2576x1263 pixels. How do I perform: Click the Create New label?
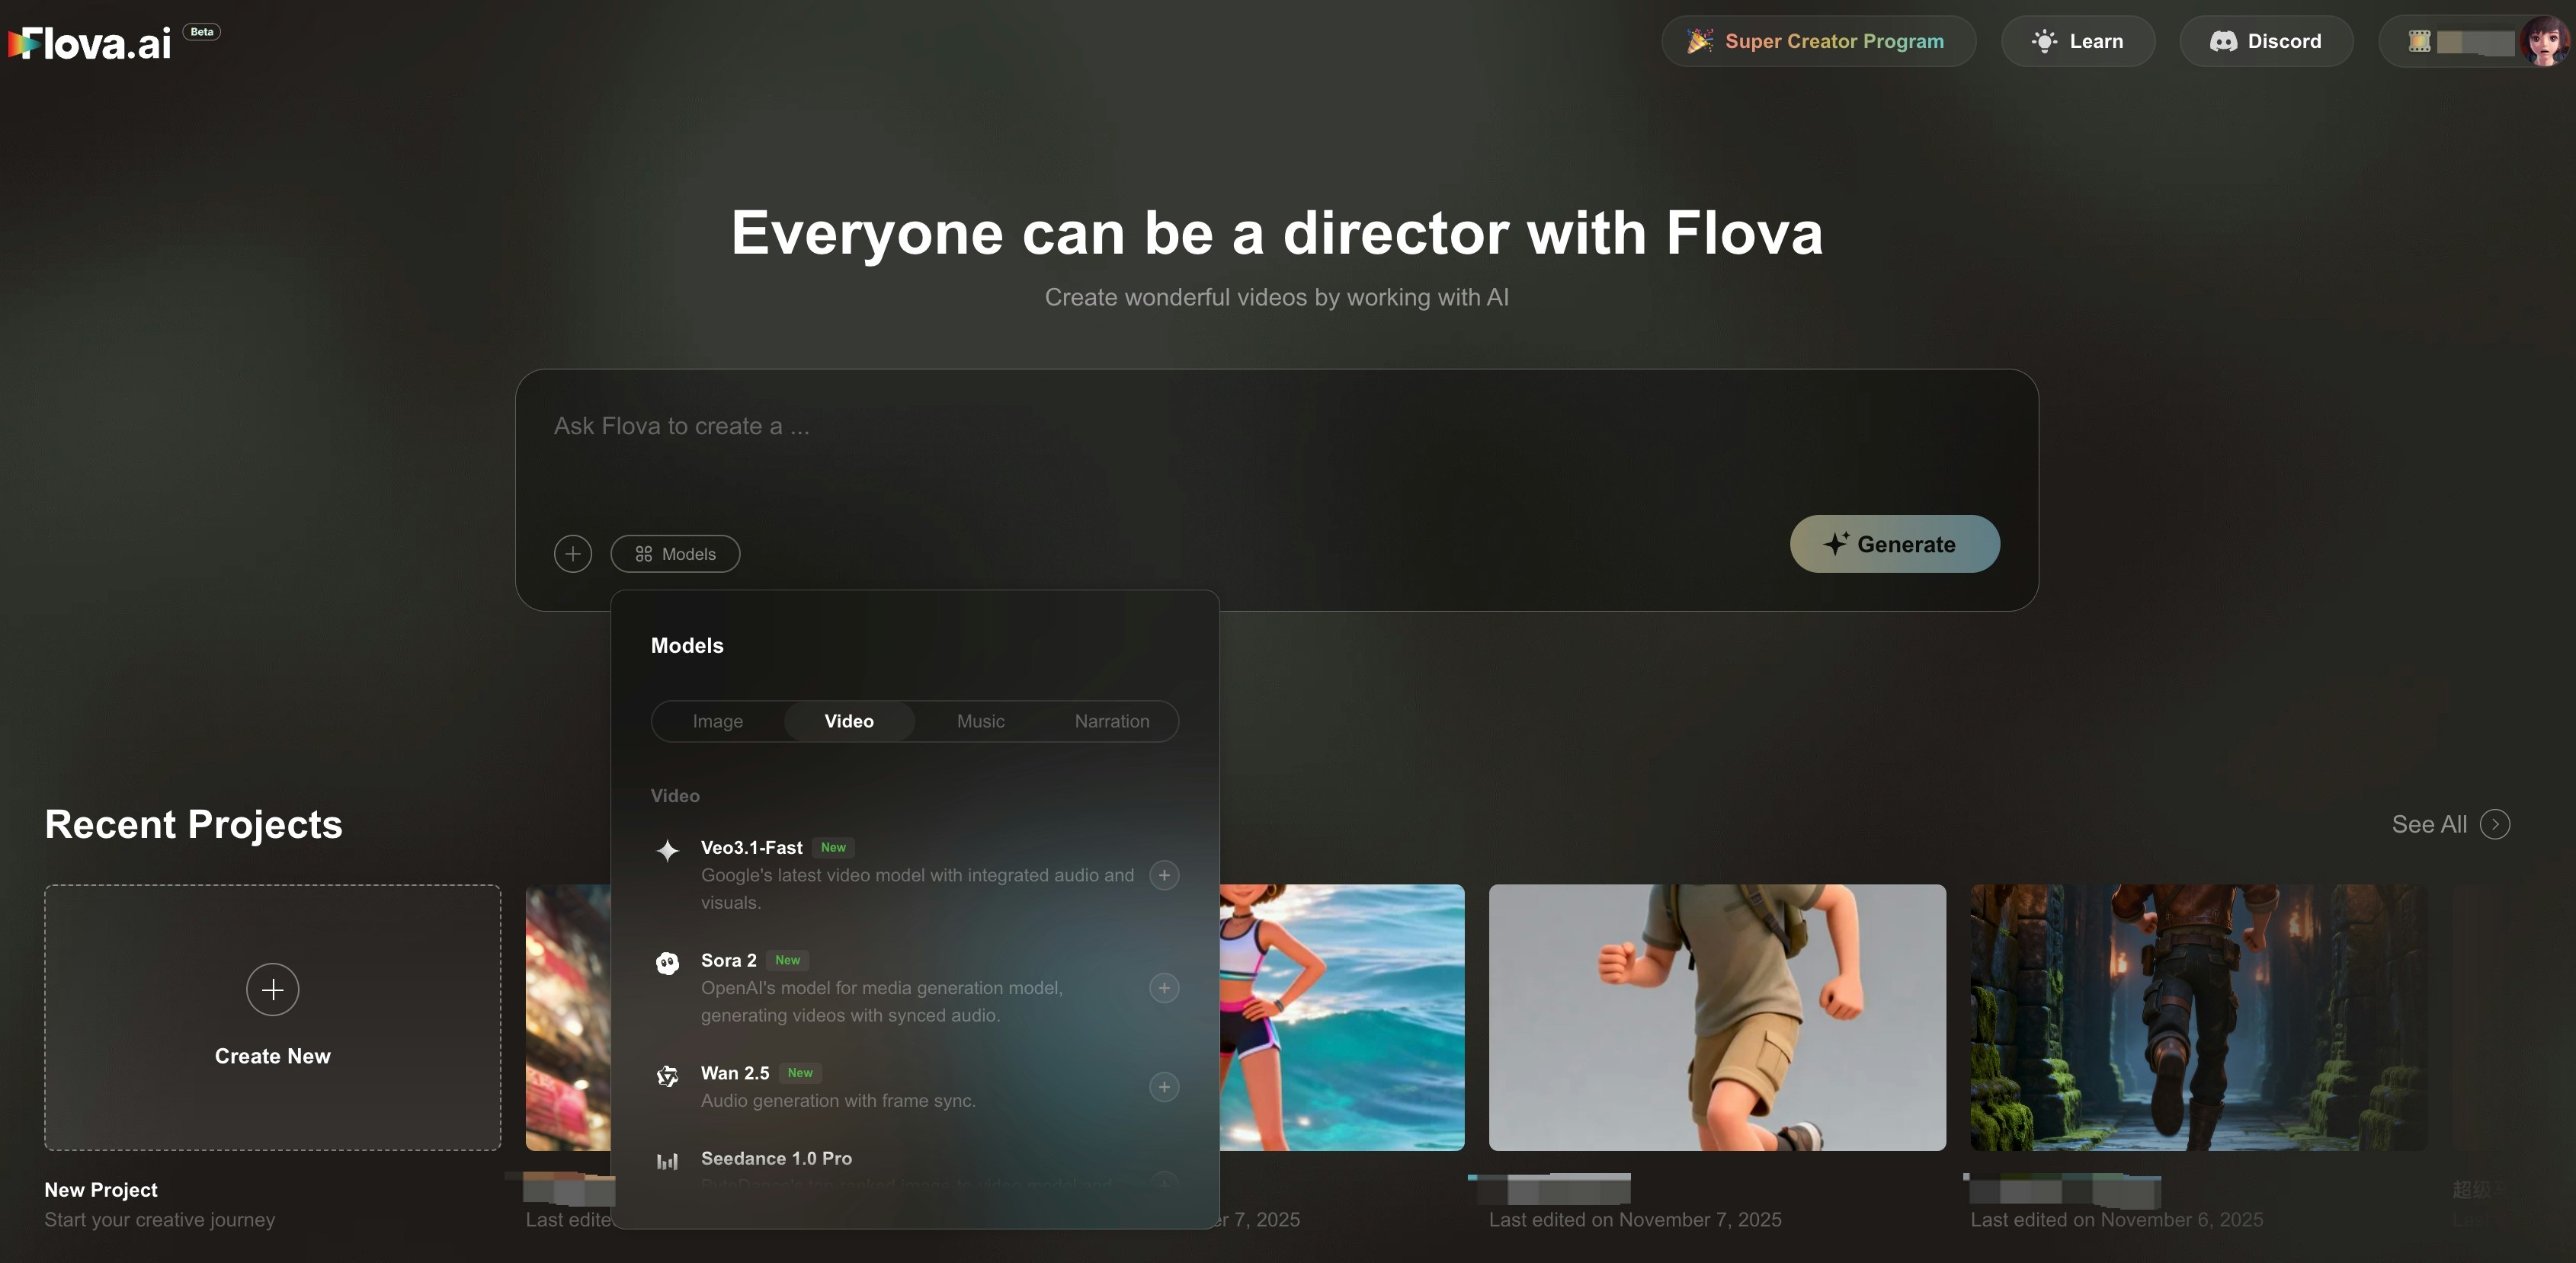click(x=272, y=1056)
